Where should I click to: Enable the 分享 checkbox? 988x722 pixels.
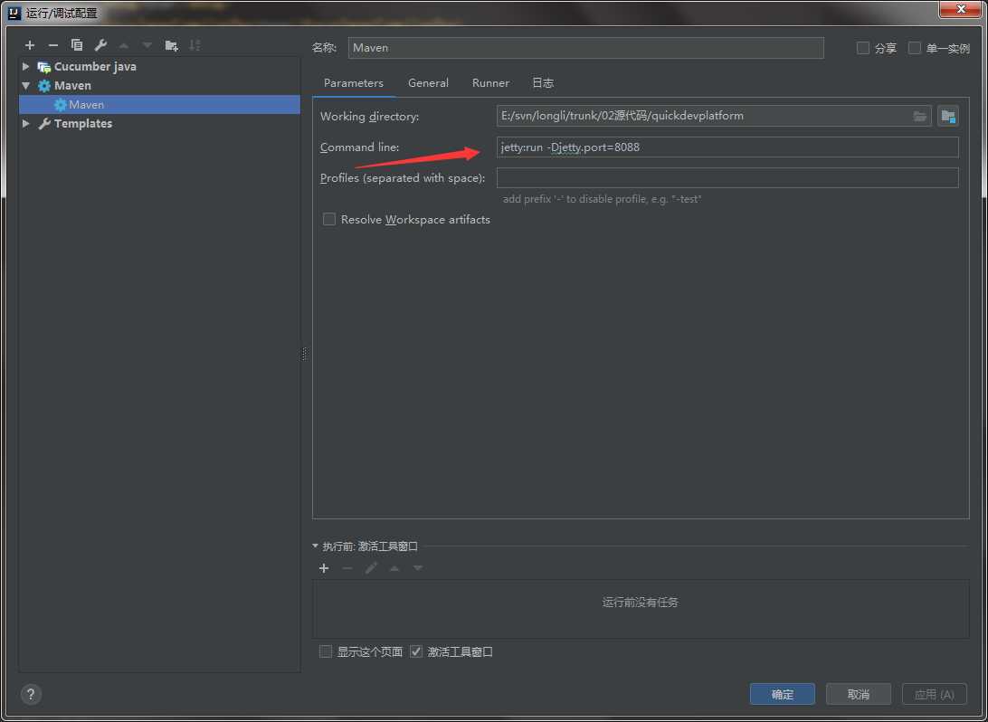862,48
